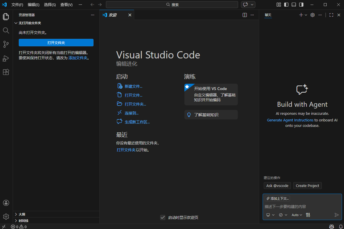Open the chat mode dropdown with the code icon
Image resolution: width=344 pixels, height=229 pixels.
pyautogui.click(x=283, y=215)
